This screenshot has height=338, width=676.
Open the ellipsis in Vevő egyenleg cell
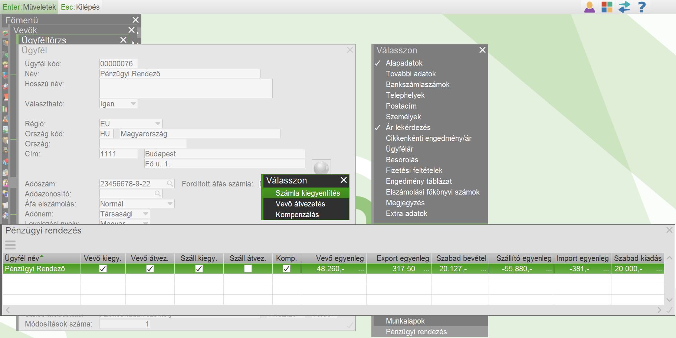pyautogui.click(x=361, y=270)
